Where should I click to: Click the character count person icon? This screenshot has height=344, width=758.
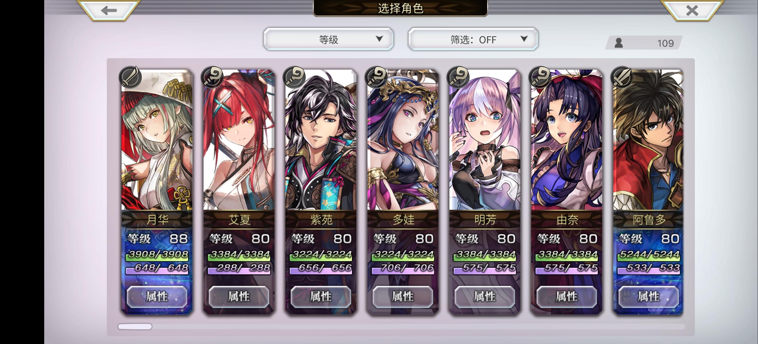coord(618,43)
